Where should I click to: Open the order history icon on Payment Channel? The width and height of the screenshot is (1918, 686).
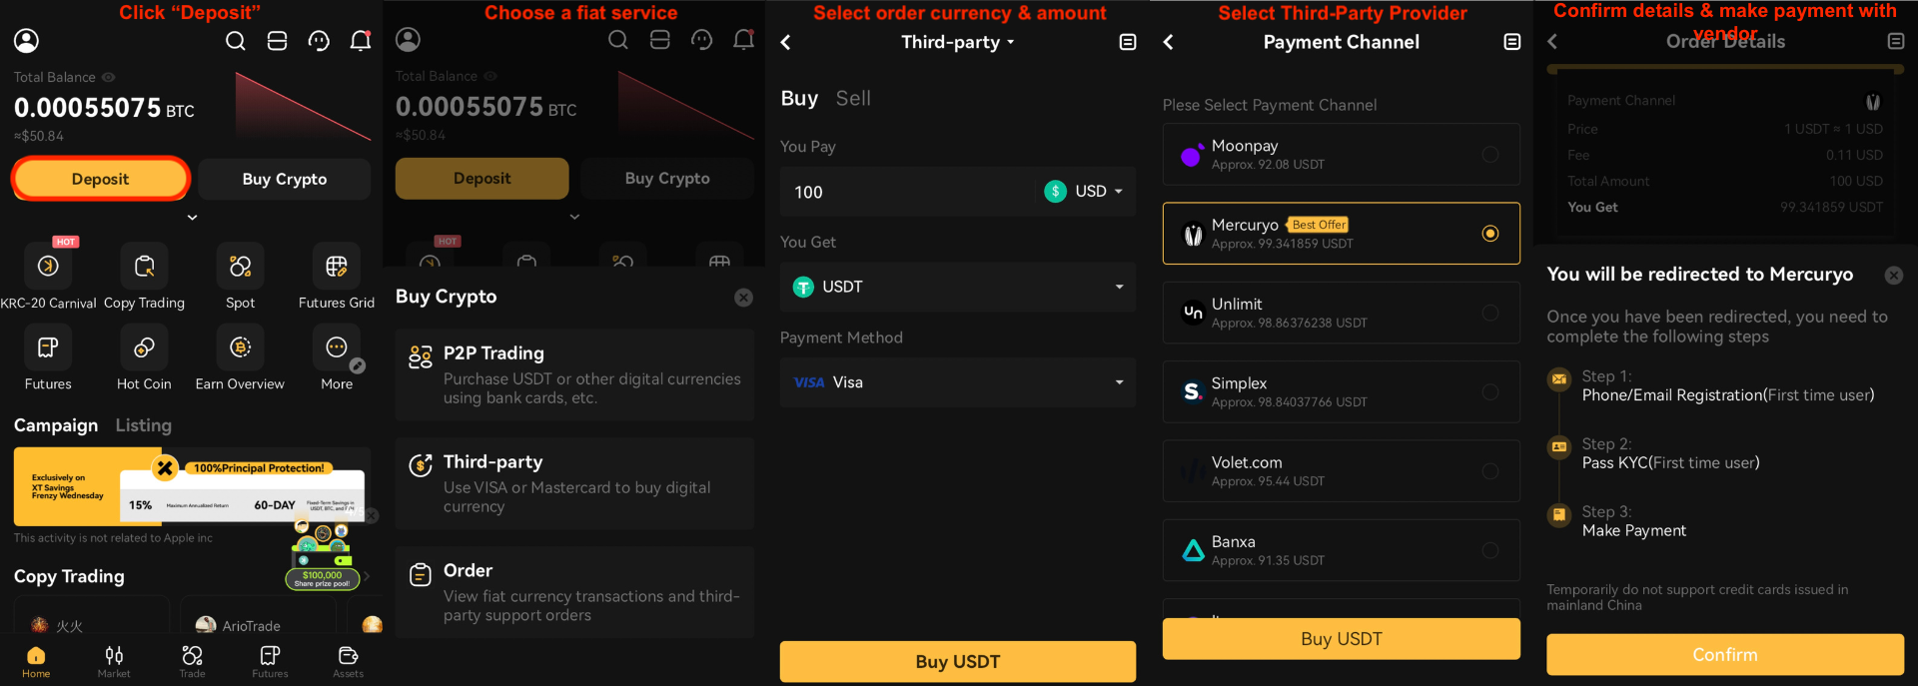tap(1510, 42)
